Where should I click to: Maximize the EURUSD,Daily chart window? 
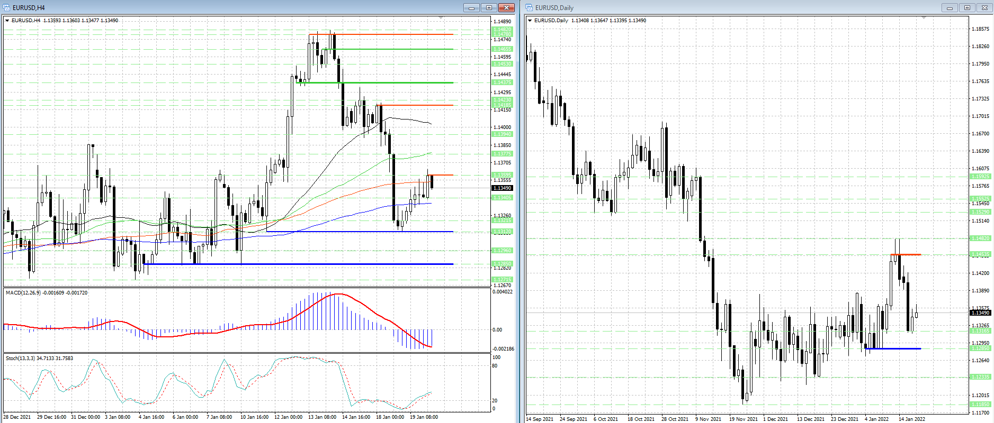click(967, 7)
